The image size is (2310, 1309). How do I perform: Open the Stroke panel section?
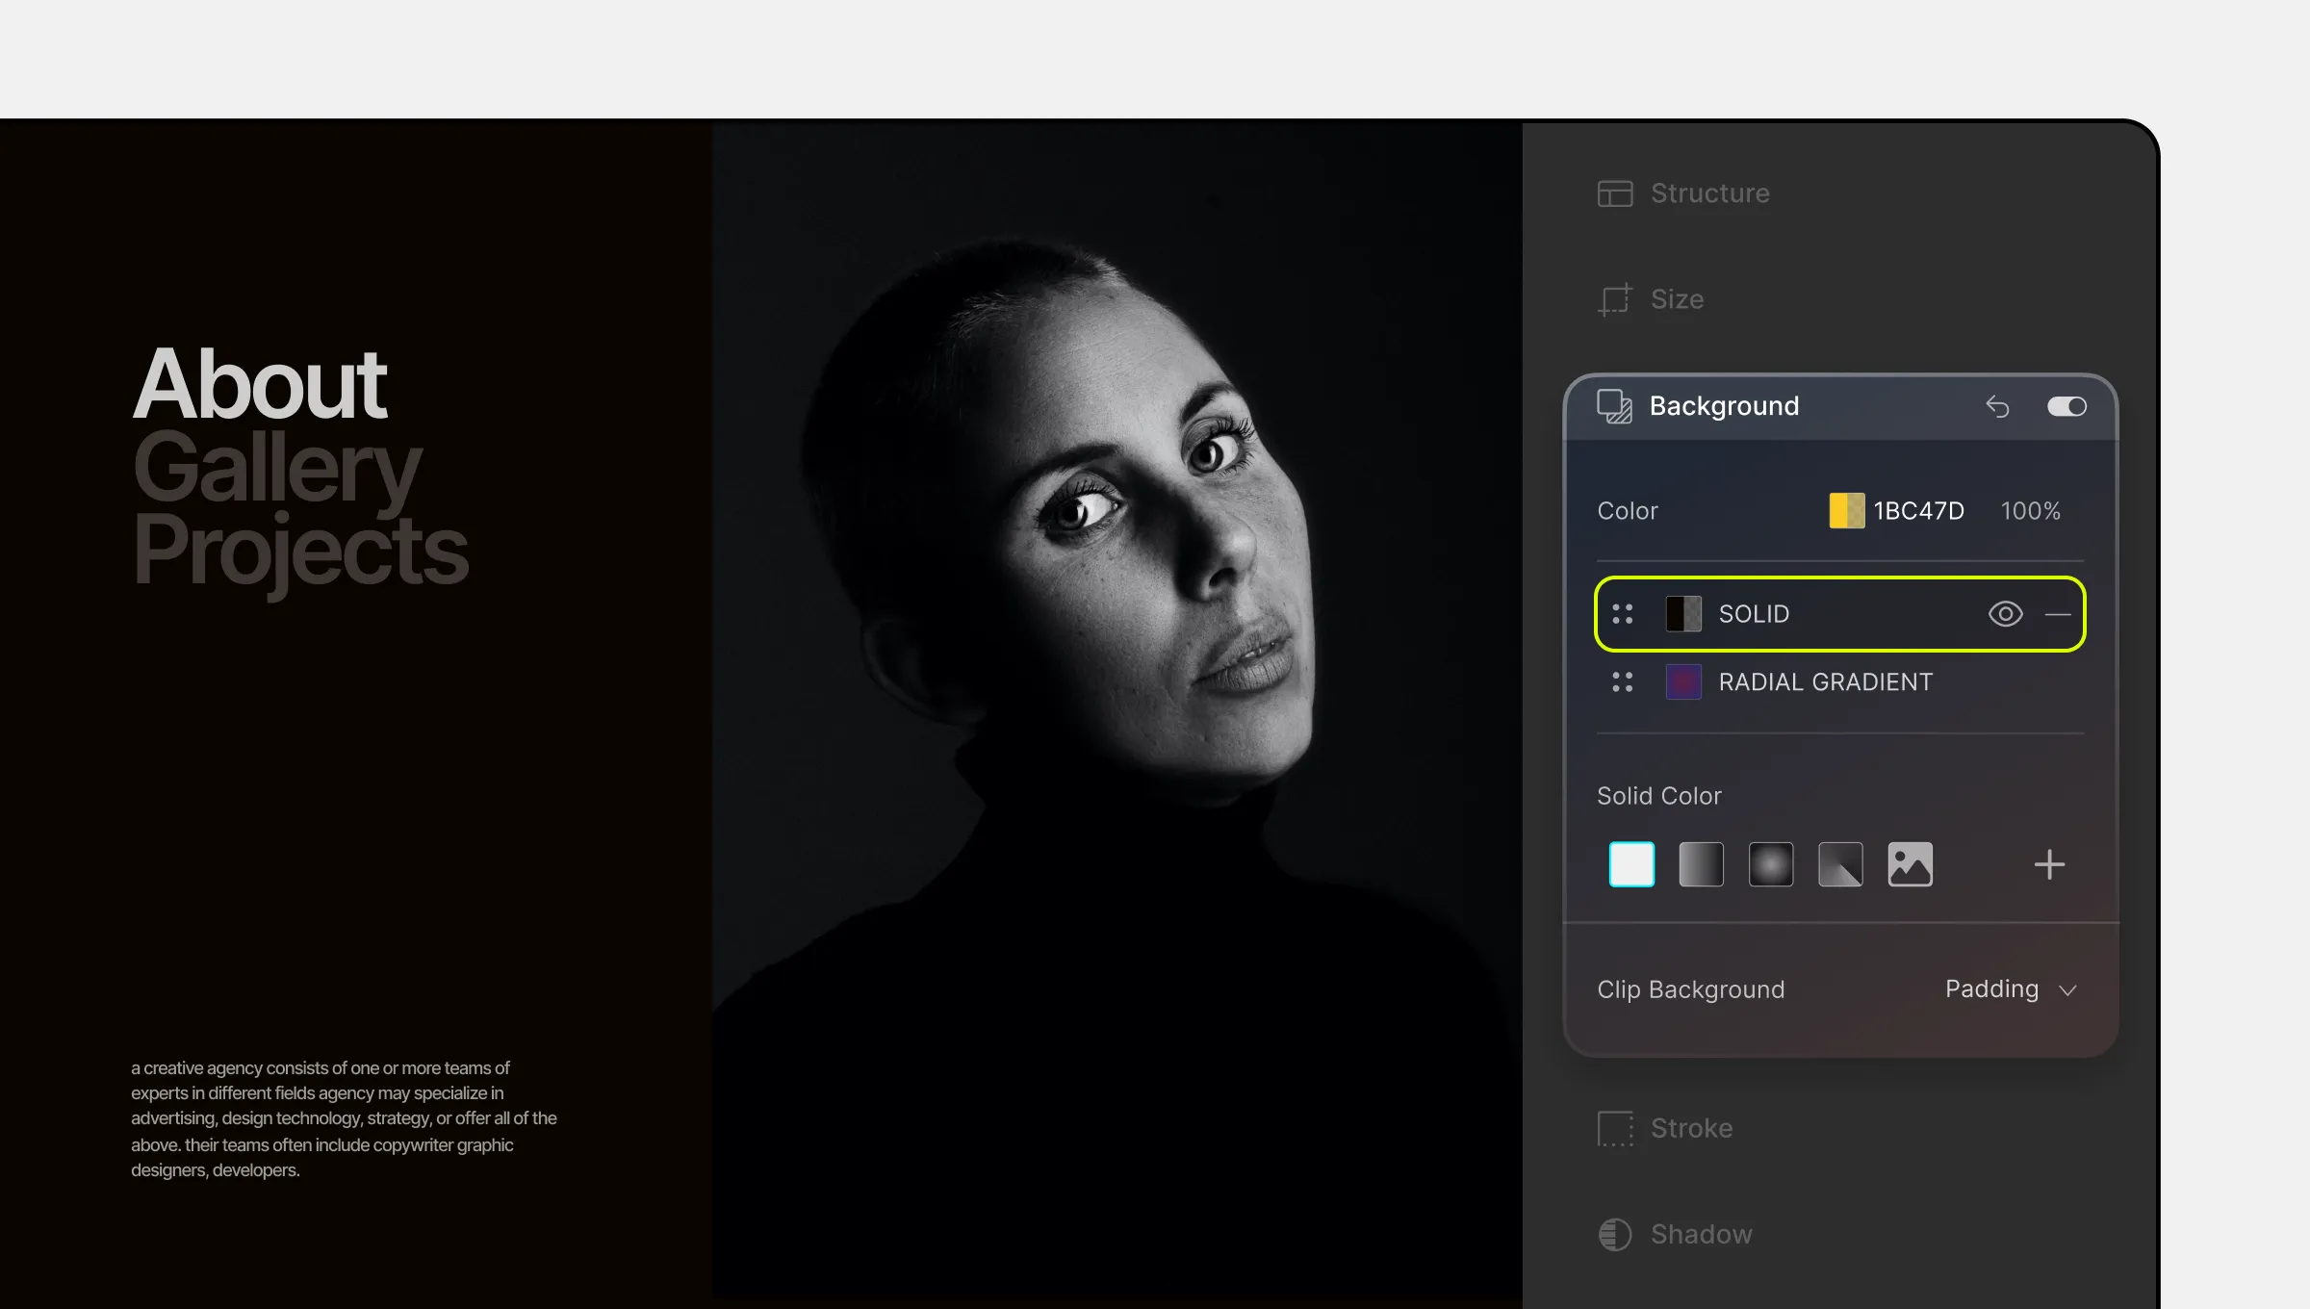pyautogui.click(x=1665, y=1128)
